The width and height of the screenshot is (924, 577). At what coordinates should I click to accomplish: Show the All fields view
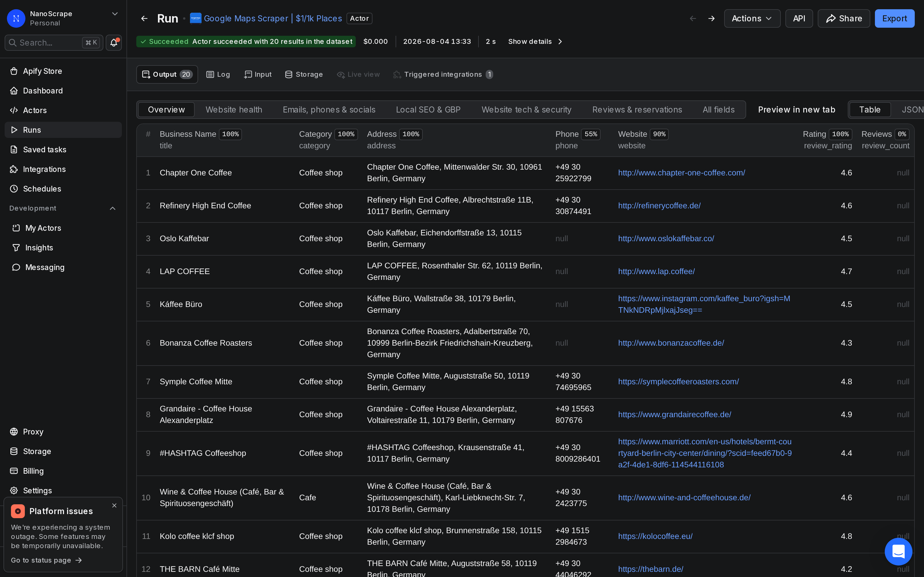pyautogui.click(x=718, y=110)
